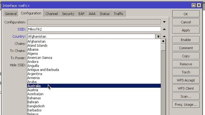Image resolution: width=205 pixels, height=115 pixels.
Task: Maximize the Interface wifi1 window
Action: 193,5
